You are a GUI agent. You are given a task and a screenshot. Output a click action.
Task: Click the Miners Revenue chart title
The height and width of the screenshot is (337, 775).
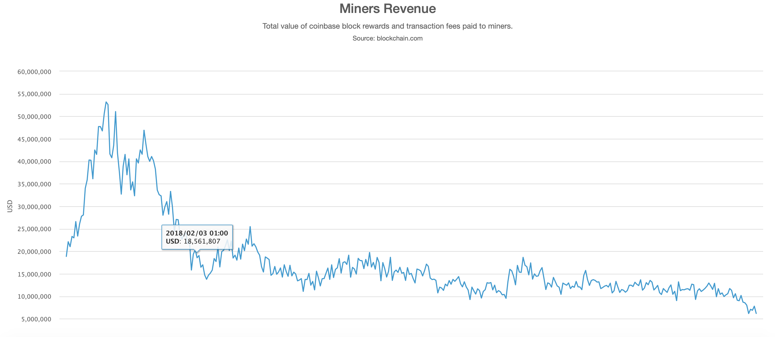tap(387, 9)
